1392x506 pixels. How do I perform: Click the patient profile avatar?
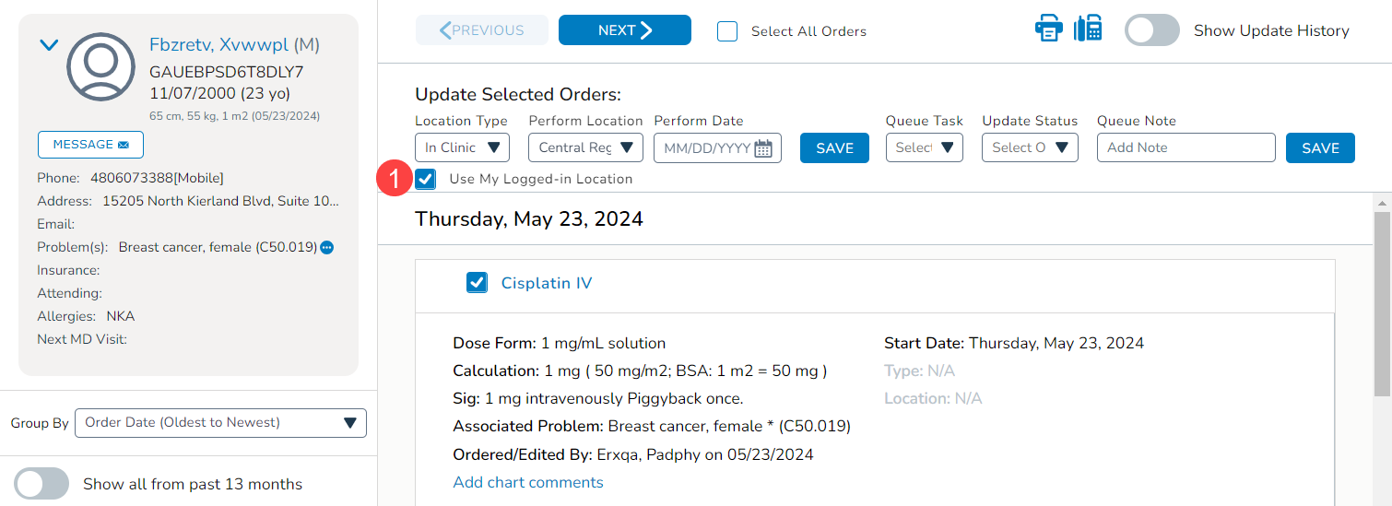(100, 67)
